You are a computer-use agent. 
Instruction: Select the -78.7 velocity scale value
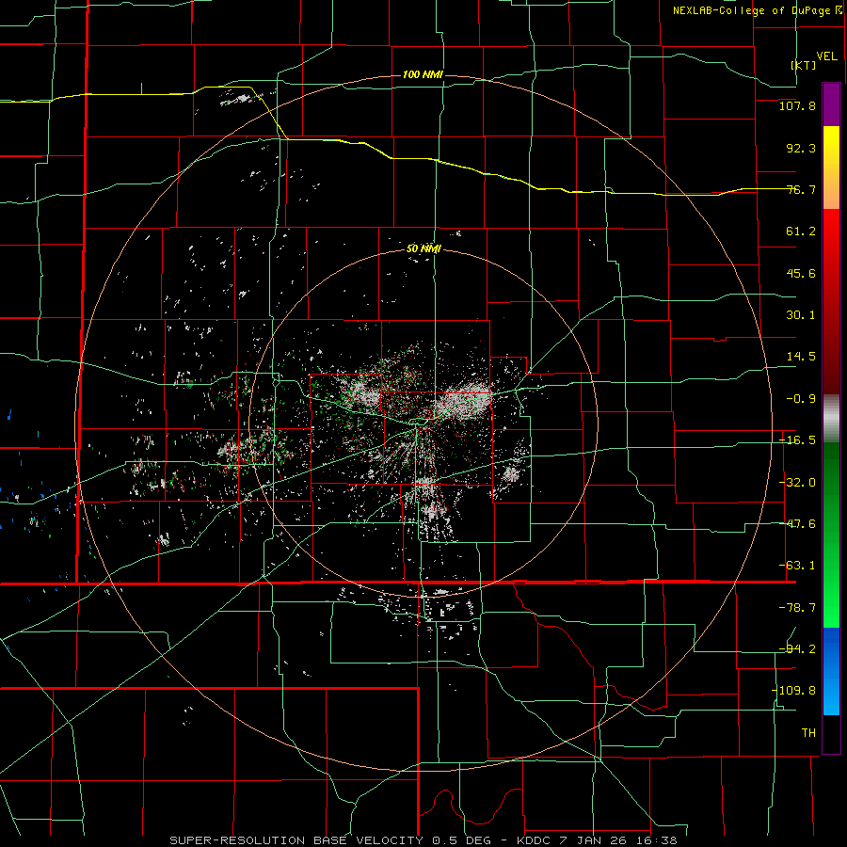pos(797,608)
